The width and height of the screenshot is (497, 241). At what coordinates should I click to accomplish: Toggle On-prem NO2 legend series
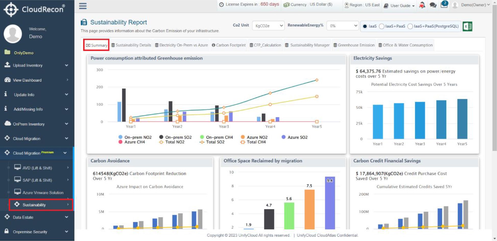135,137
